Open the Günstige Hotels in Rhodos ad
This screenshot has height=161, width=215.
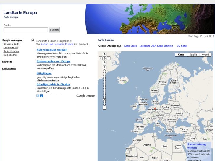[53, 84]
